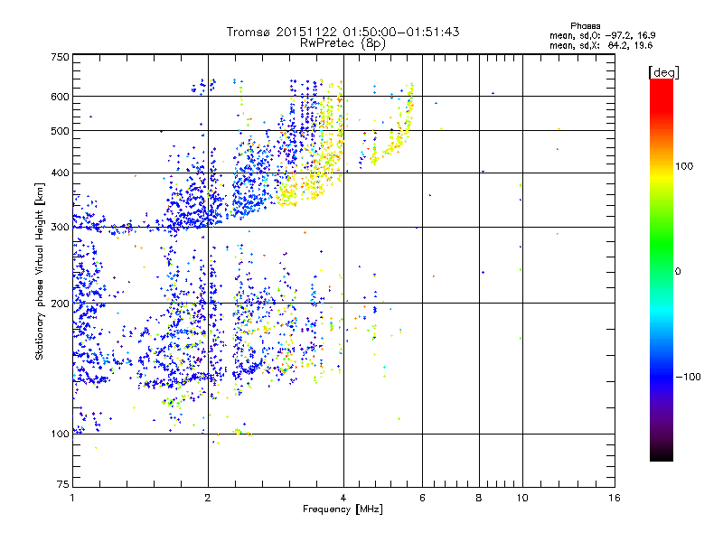Click the '400' y-axis tick label
Viewport: 723px width, 542px height.
click(x=60, y=173)
